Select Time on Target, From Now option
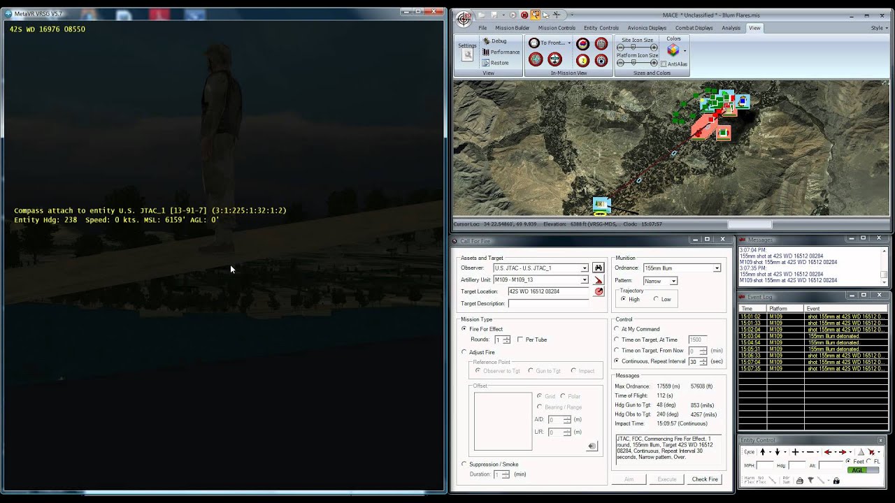 617,351
